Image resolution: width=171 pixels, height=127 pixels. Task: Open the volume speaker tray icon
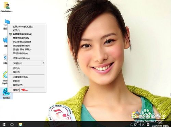pyautogui.click(x=139, y=124)
